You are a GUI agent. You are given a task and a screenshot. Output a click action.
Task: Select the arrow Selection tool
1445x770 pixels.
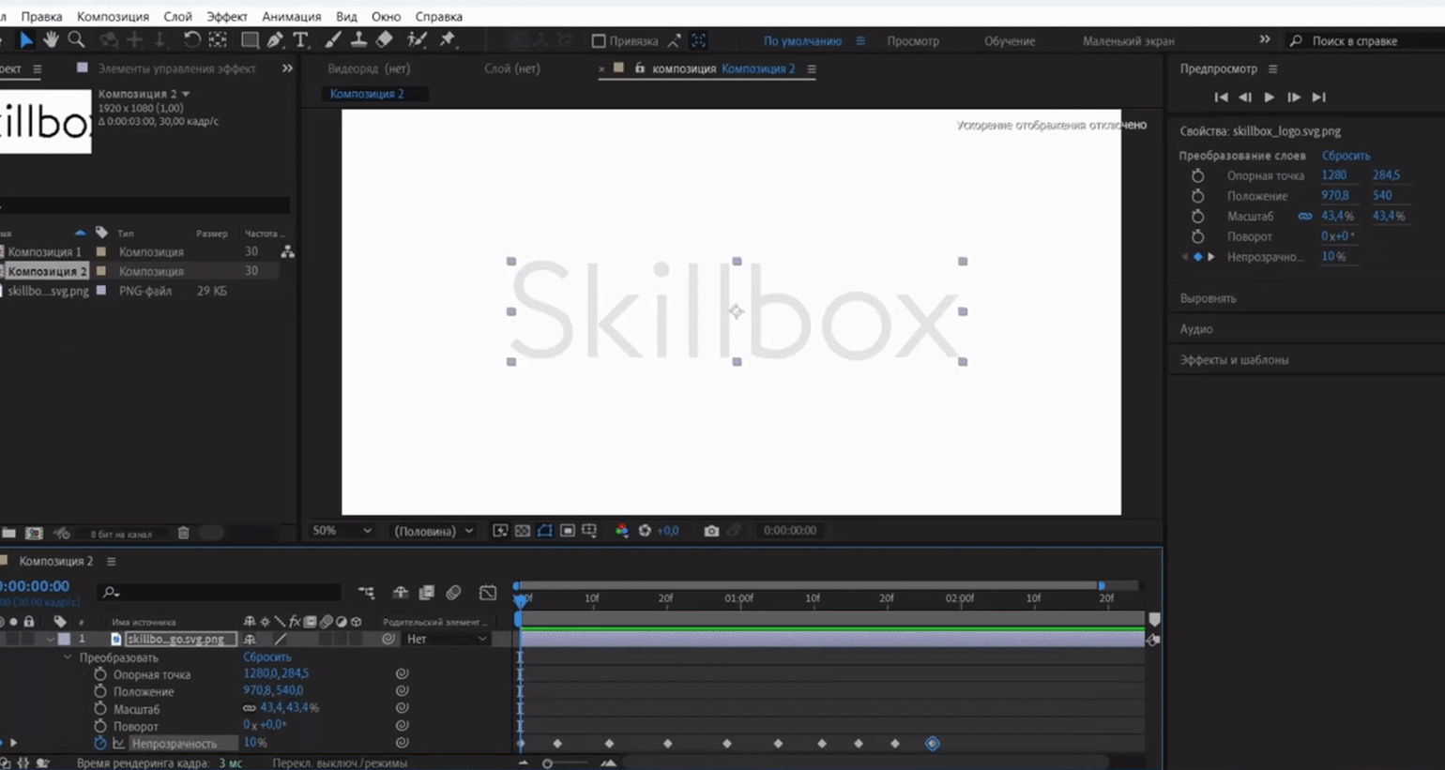click(x=26, y=39)
